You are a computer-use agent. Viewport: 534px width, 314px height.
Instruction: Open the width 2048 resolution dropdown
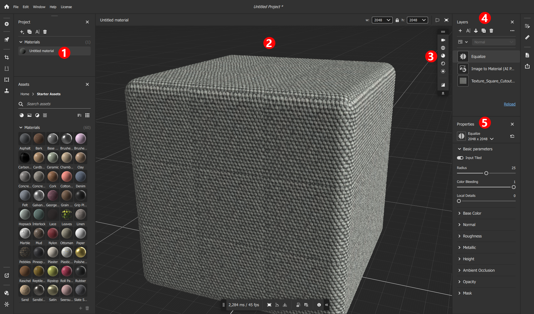382,20
